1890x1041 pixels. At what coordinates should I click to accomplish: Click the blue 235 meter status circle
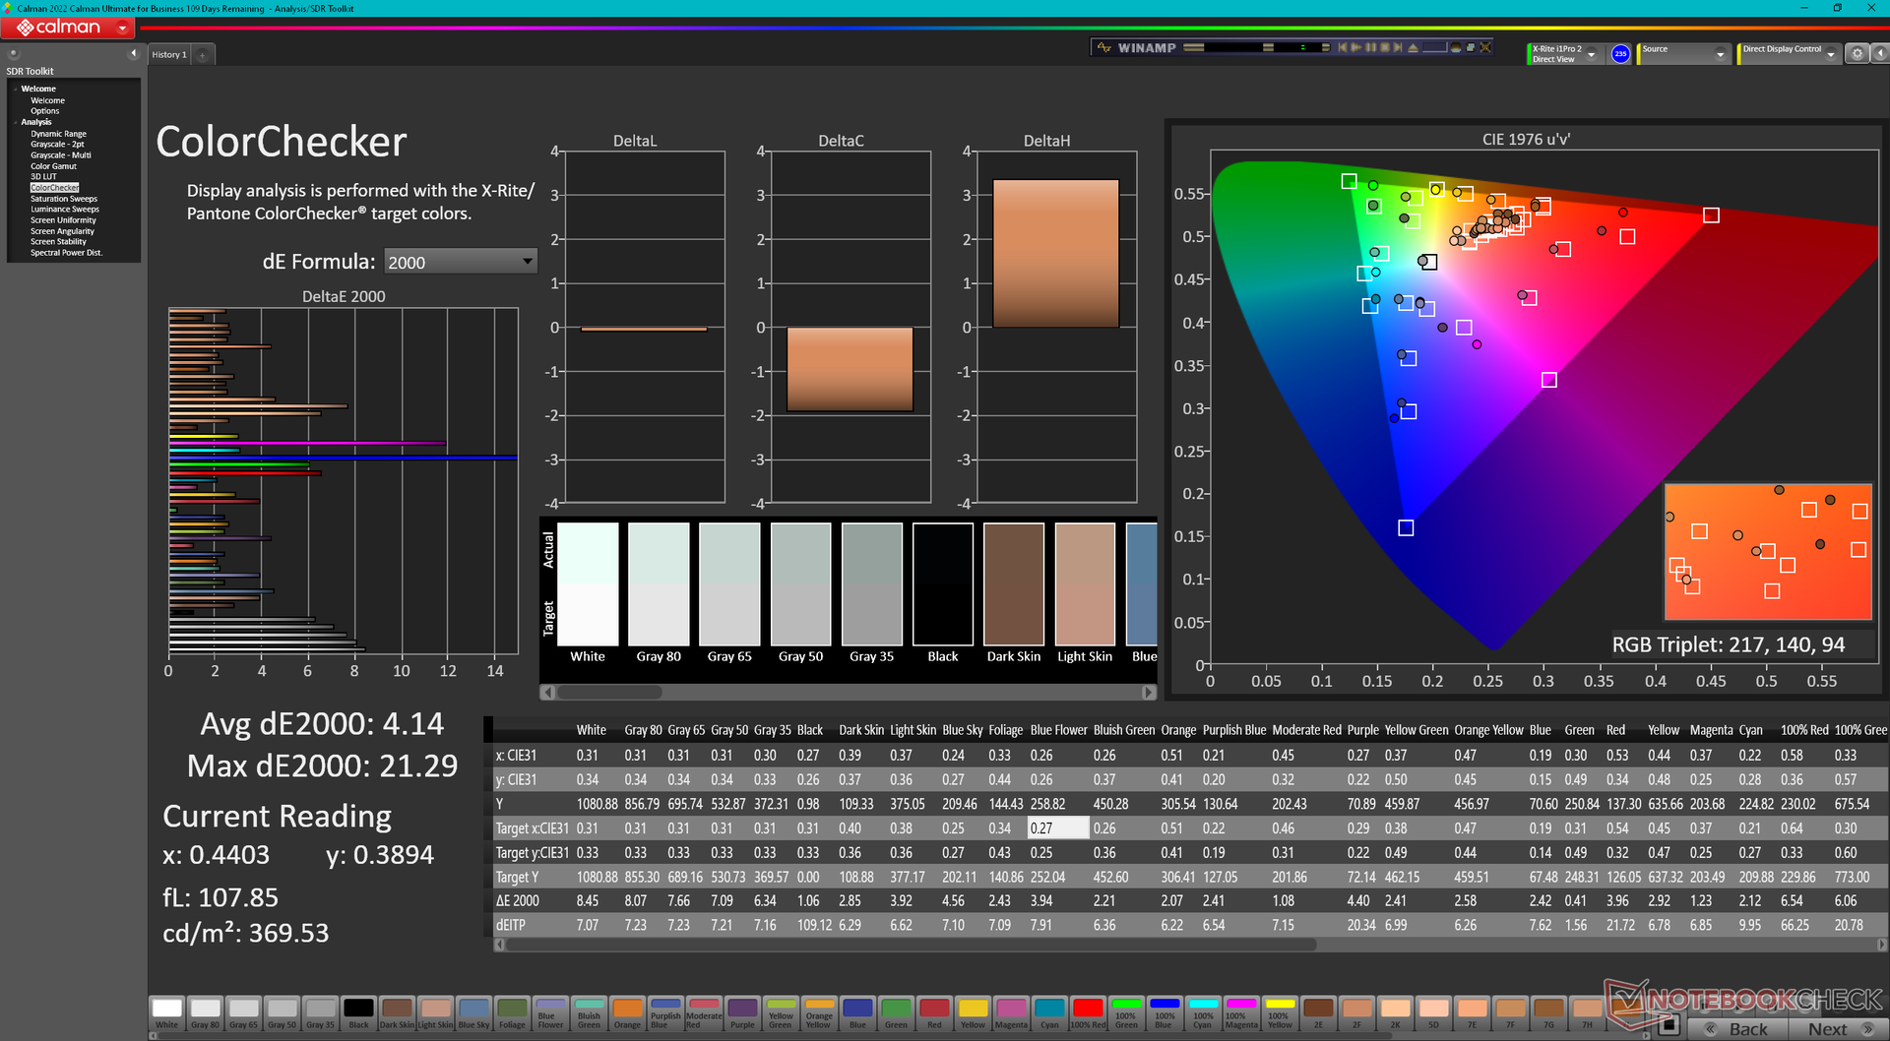(1620, 54)
